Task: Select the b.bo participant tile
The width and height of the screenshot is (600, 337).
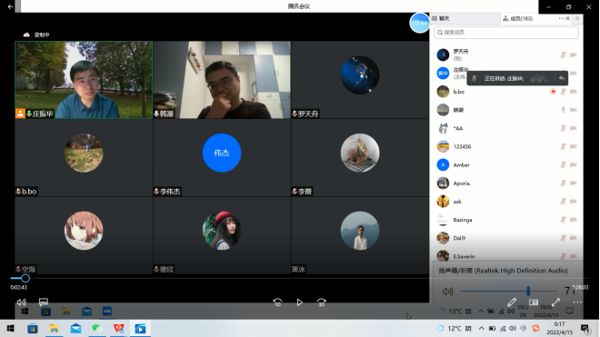Action: coord(84,158)
